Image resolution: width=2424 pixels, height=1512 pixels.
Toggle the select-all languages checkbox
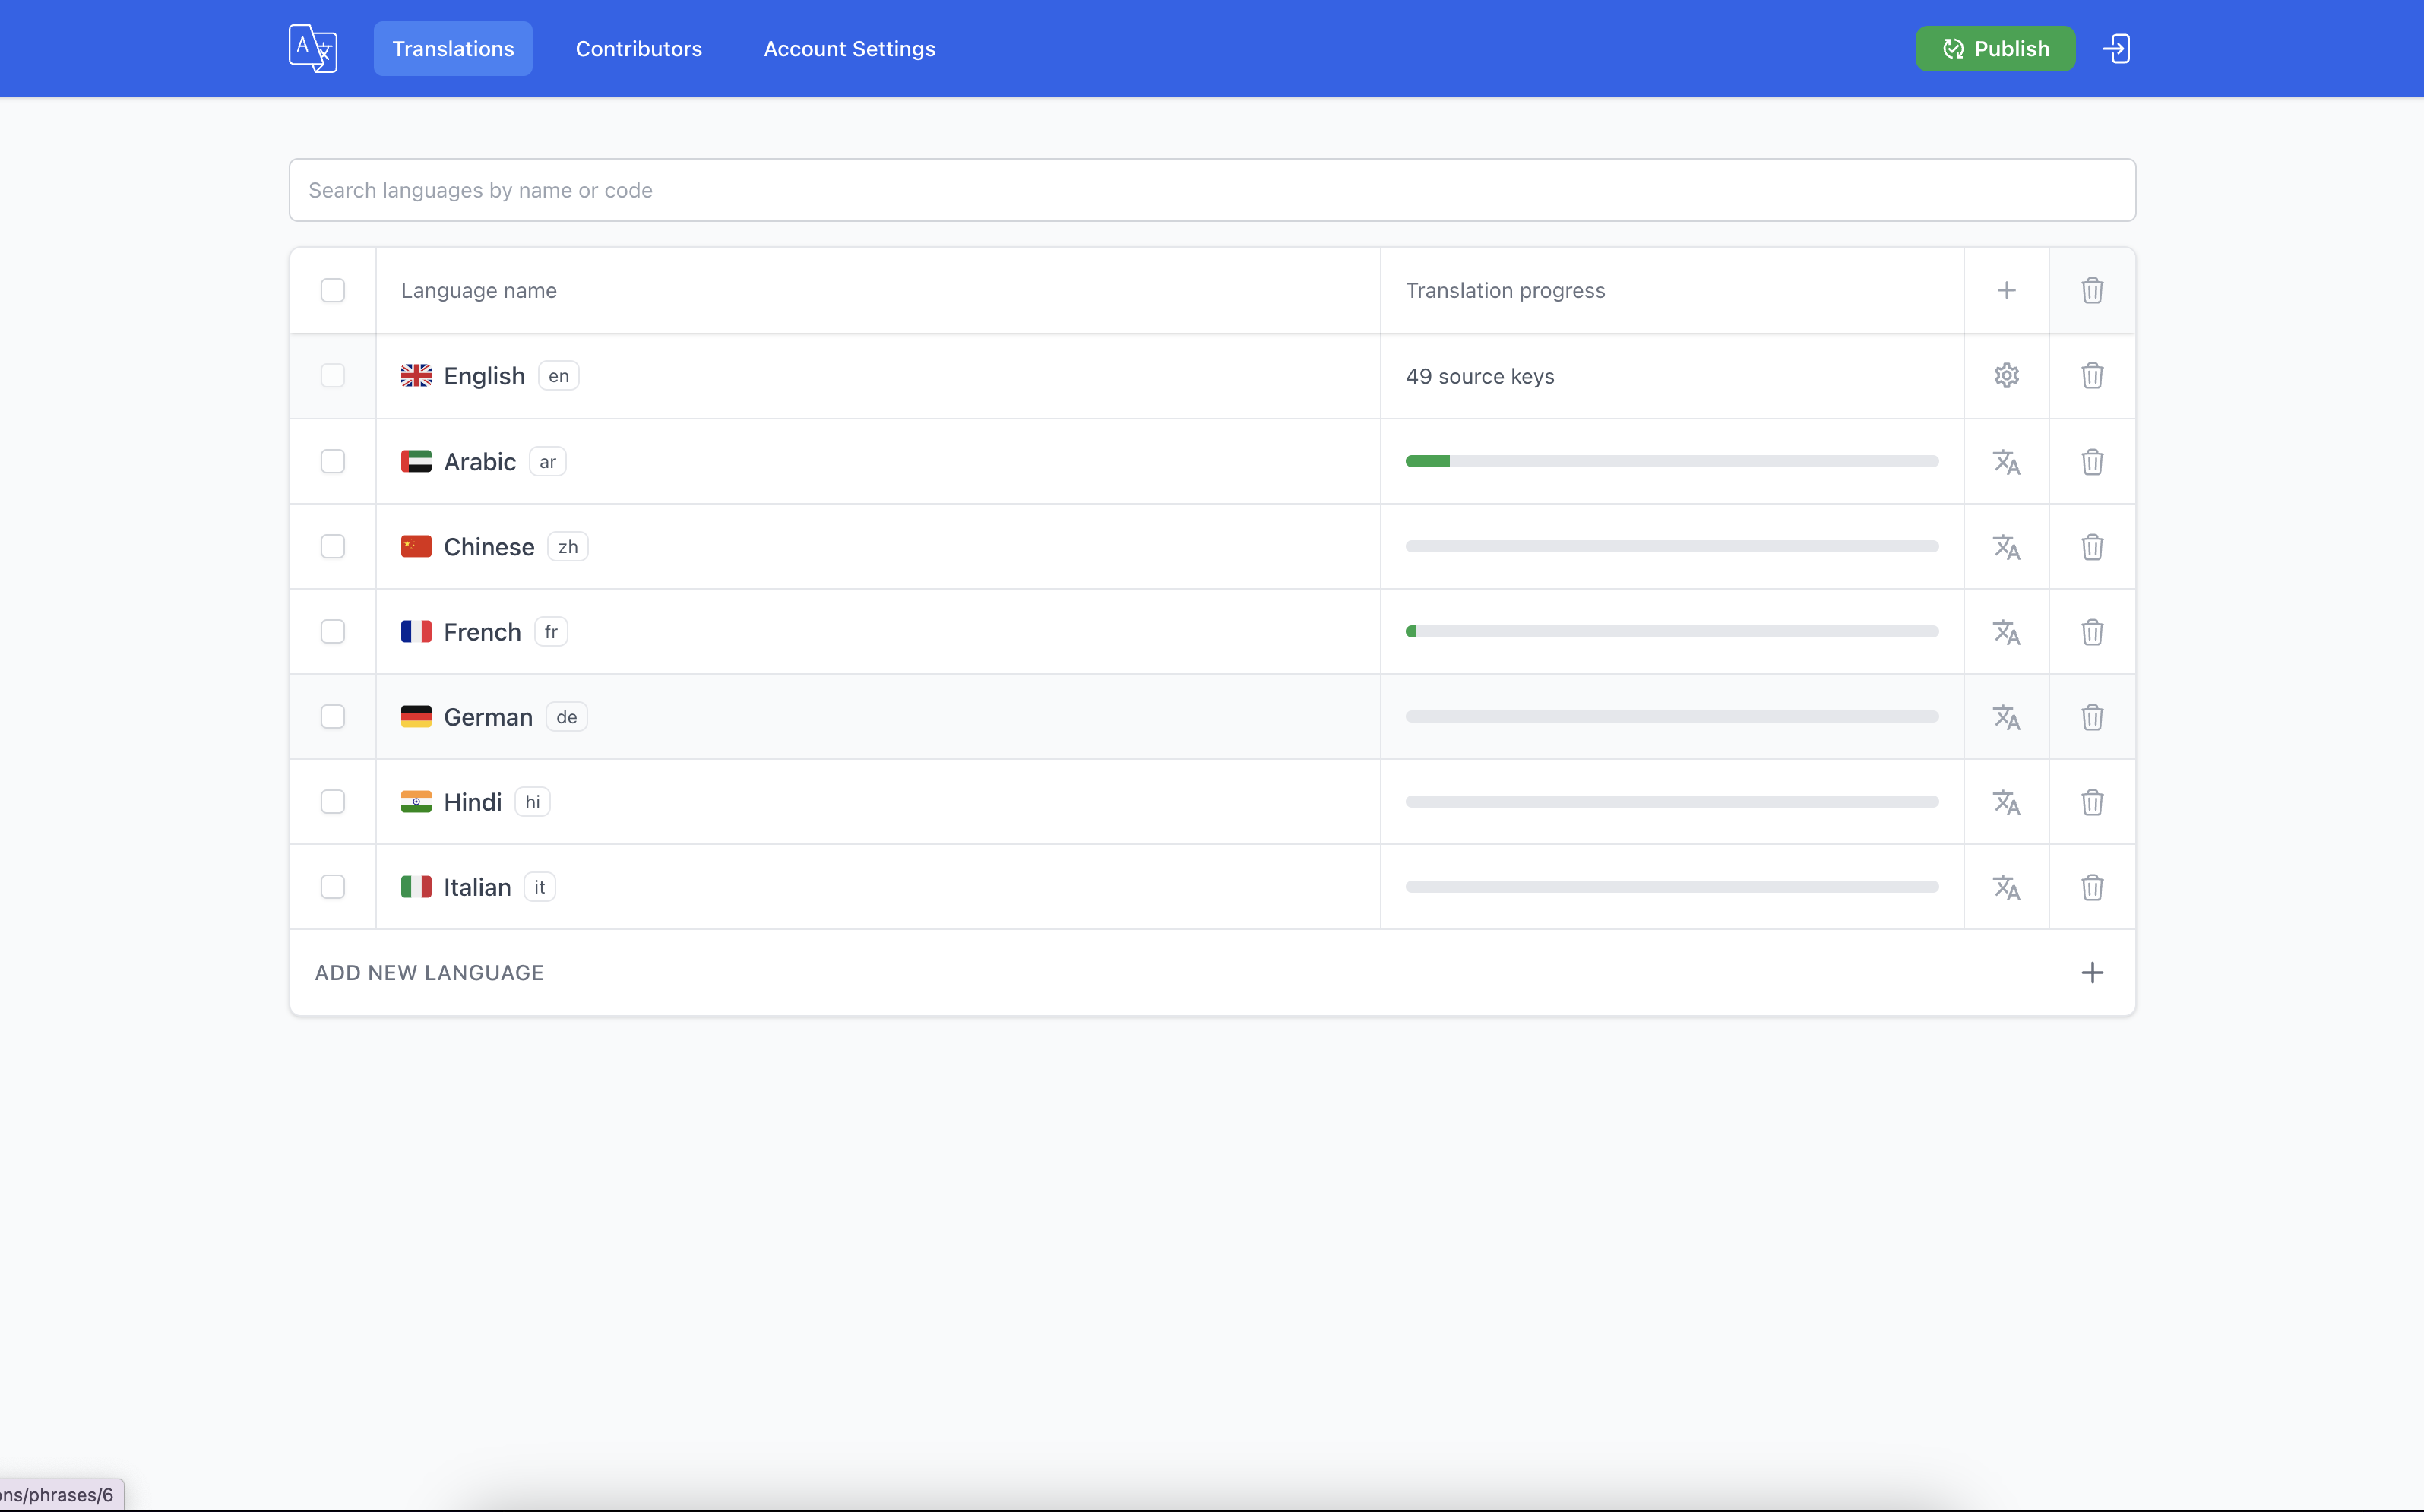pos(333,291)
